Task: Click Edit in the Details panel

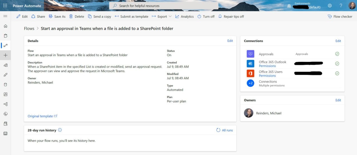Action: [230, 41]
